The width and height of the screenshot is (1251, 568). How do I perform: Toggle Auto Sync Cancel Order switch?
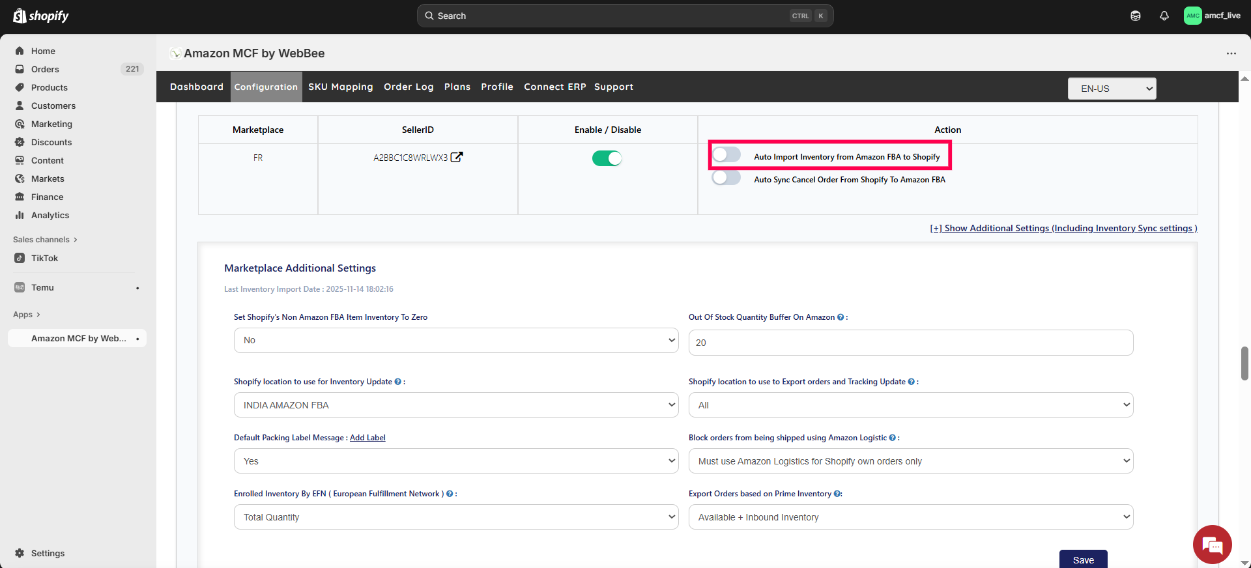(726, 178)
